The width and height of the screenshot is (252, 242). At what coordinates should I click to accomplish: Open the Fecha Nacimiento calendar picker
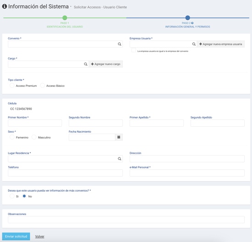click(119, 137)
